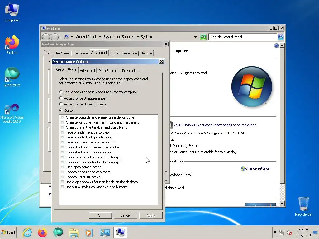
Task: Expand the arrow after System and Security
Action: [138, 37]
